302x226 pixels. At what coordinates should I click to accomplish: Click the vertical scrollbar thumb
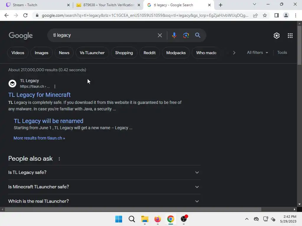(299, 45)
